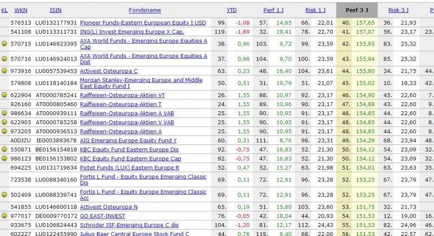Viewport: 434px width, 236px height.
Task: Open Fortis L Fund Emerging Classic Dis
Action: click(143, 180)
